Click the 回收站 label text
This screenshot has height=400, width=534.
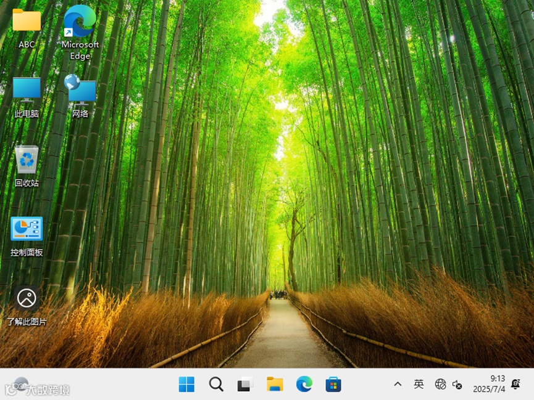click(x=27, y=183)
